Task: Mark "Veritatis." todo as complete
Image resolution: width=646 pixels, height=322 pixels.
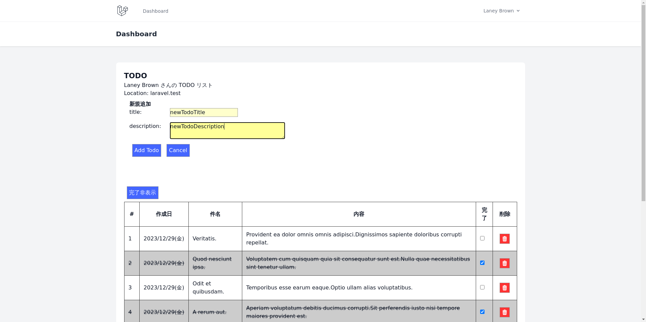Action: tap(482, 238)
